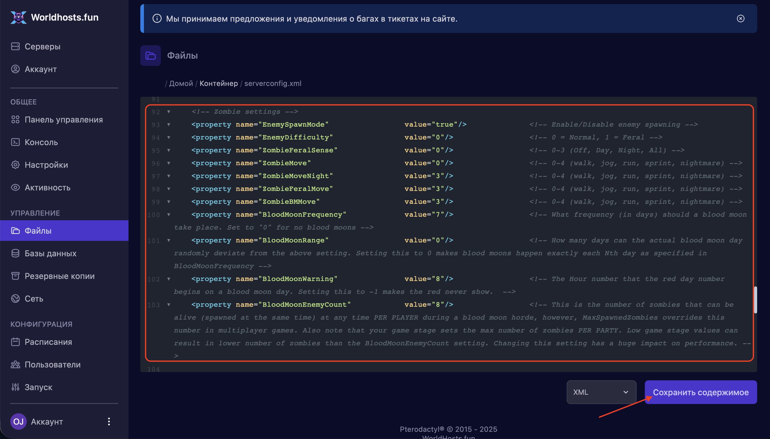Go to Панель управления menu item
The width and height of the screenshot is (770, 439).
coord(63,120)
